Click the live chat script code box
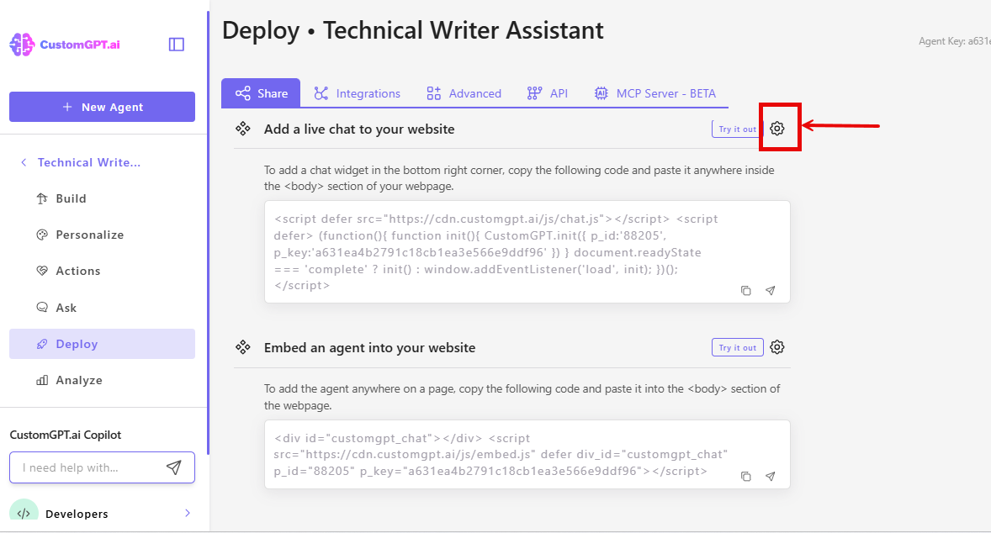Image resolution: width=991 pixels, height=533 pixels. 527,252
